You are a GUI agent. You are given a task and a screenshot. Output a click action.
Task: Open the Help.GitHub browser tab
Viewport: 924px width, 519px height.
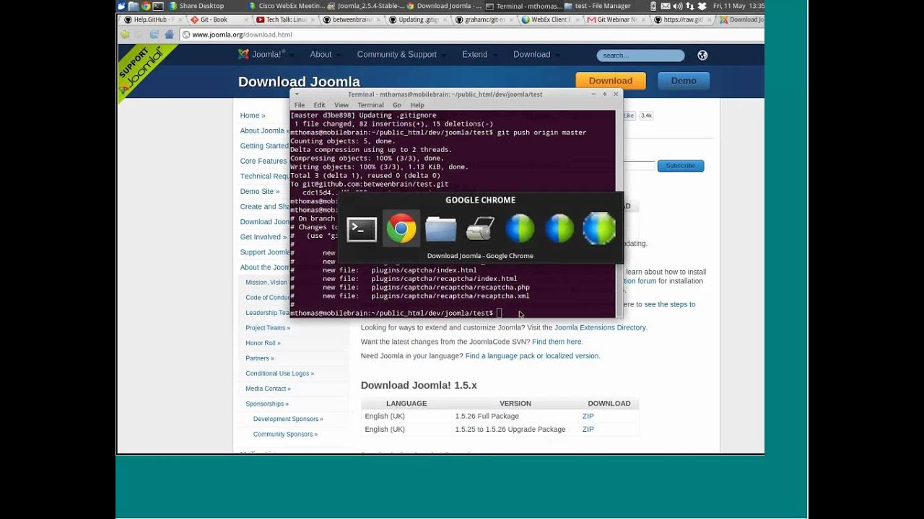(153, 19)
